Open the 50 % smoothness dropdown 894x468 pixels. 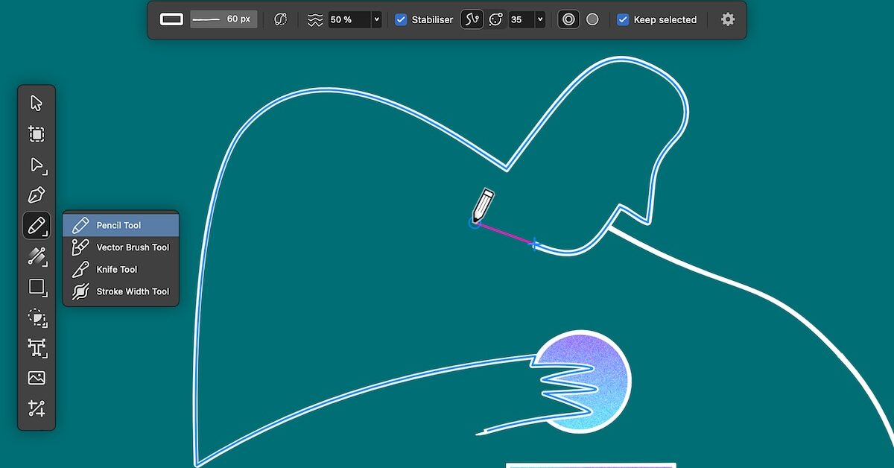[376, 19]
